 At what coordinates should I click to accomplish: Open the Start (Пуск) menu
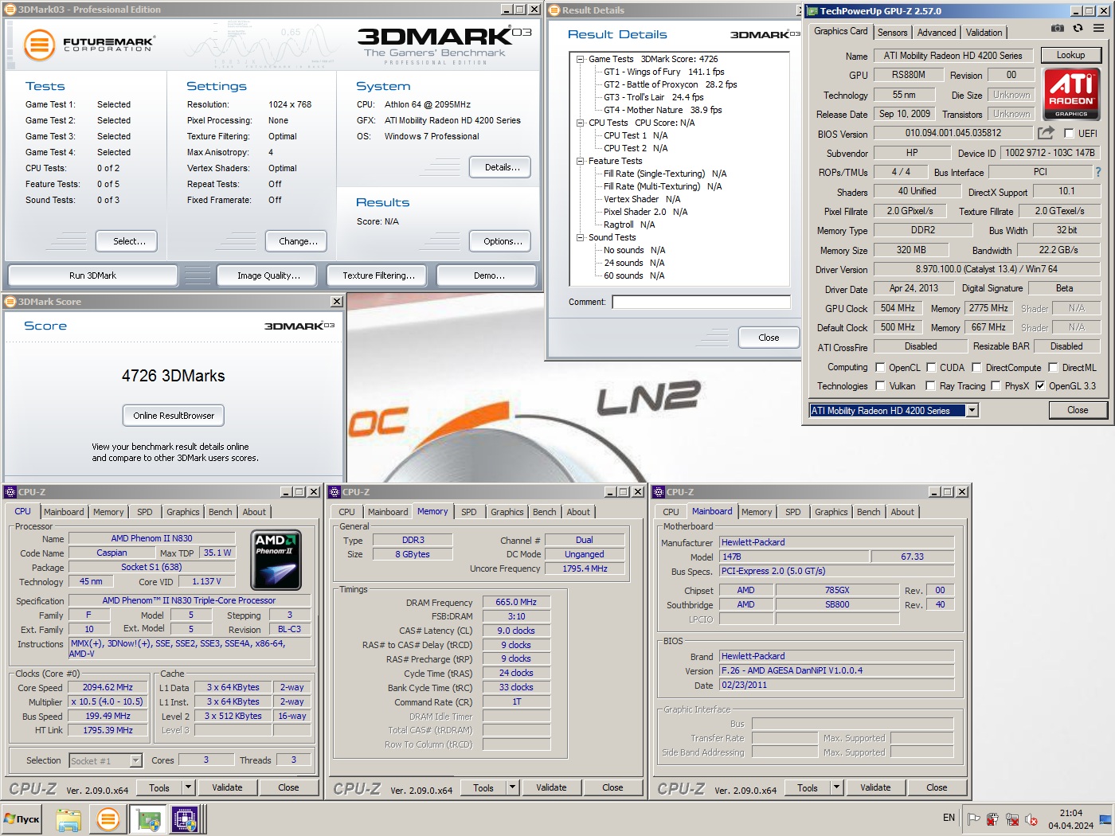(x=22, y=818)
